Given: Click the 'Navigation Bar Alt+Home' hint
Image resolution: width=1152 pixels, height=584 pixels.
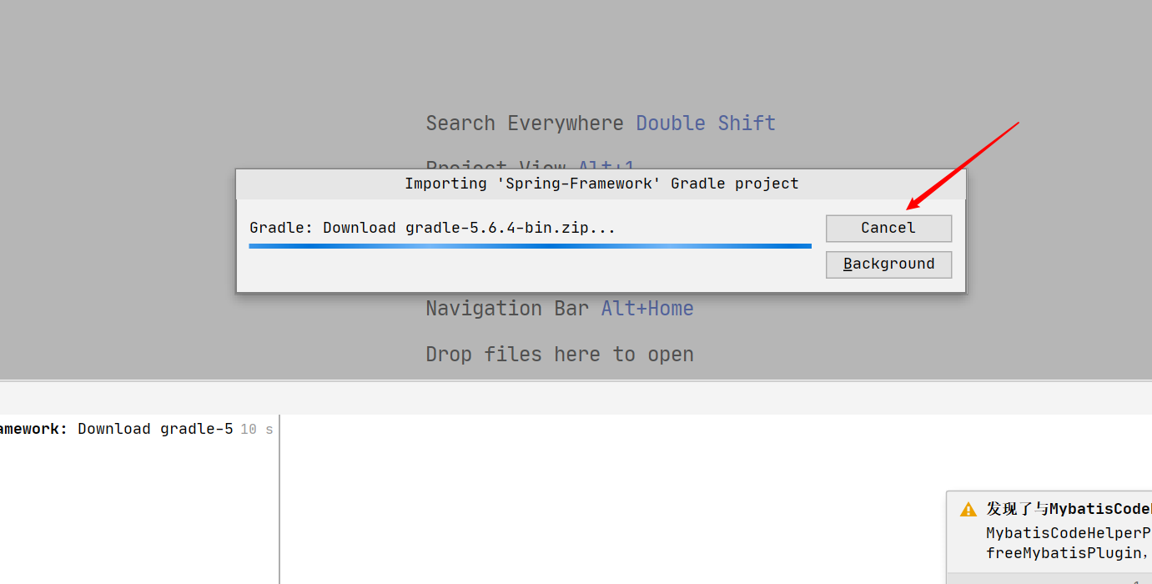Looking at the screenshot, I should tap(560, 309).
